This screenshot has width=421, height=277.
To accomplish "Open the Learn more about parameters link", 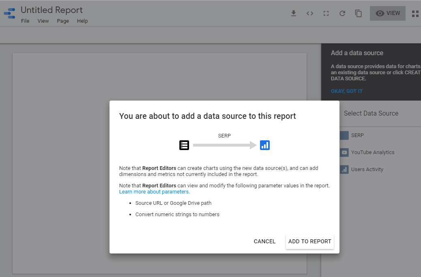I will pos(154,192).
